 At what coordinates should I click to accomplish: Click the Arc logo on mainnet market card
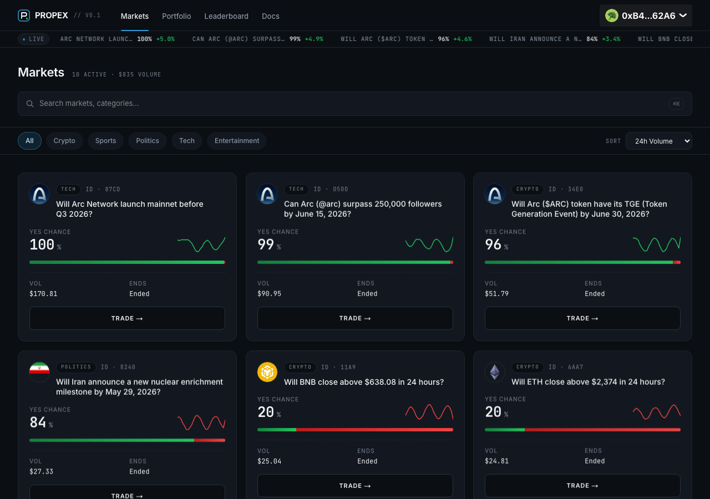39,194
